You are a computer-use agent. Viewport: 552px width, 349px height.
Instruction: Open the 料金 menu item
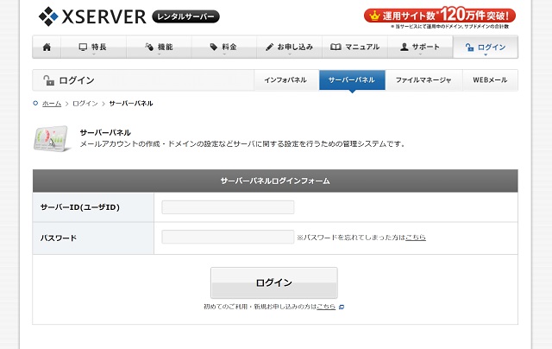tap(224, 47)
